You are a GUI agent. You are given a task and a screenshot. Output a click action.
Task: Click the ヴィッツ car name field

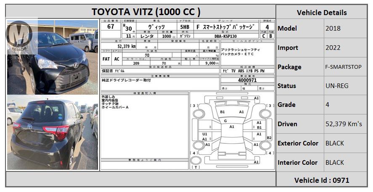pyautogui.click(x=156, y=27)
